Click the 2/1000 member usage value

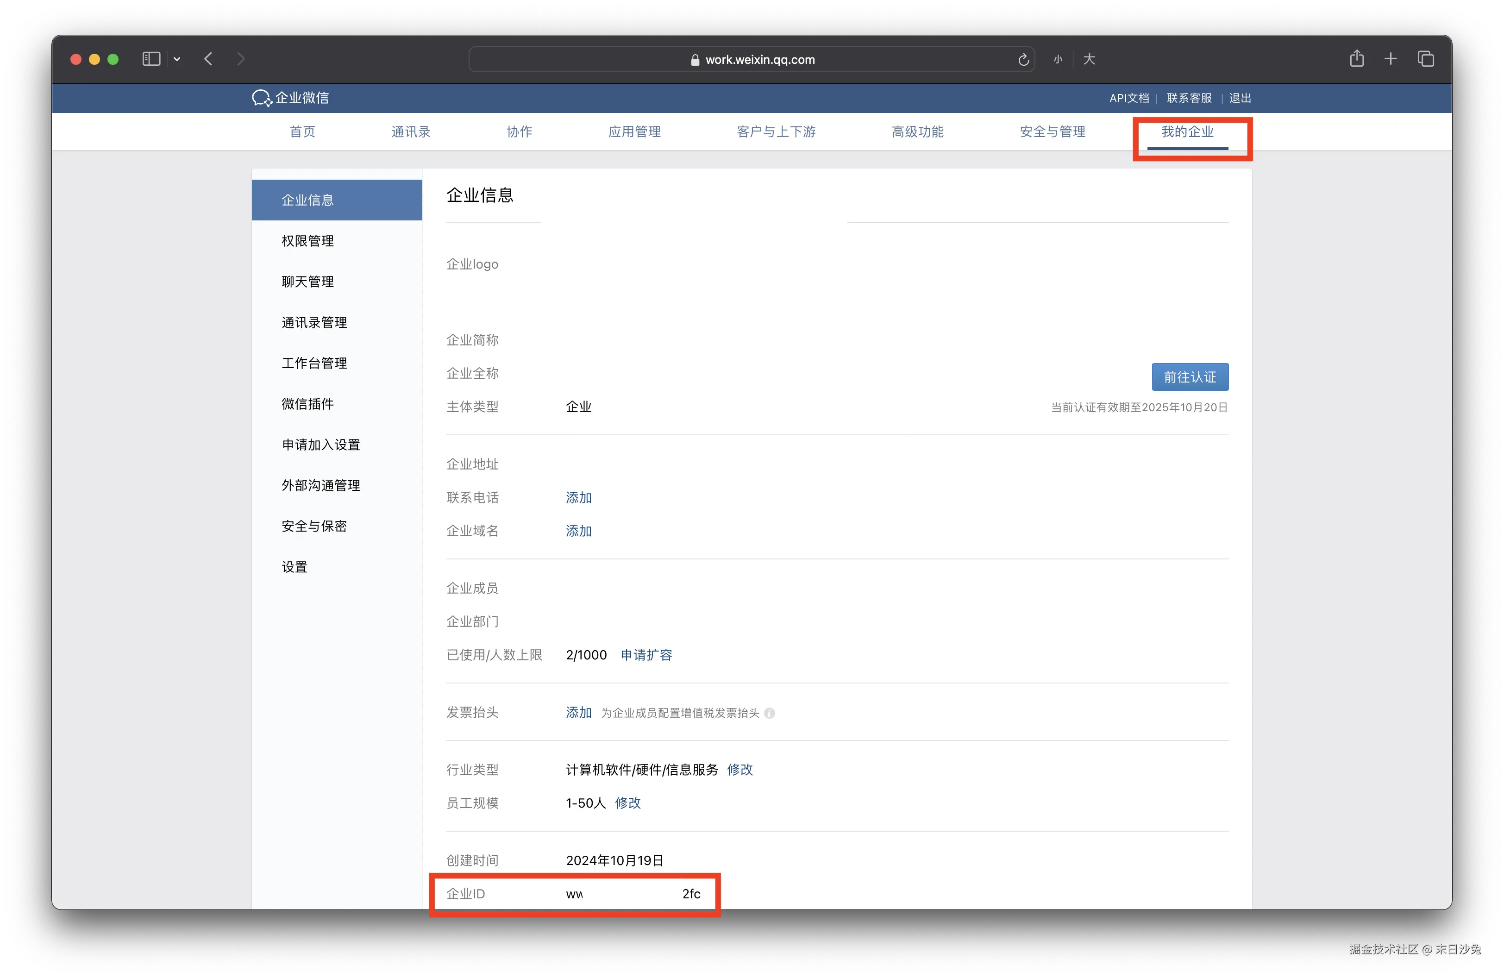pos(586,655)
